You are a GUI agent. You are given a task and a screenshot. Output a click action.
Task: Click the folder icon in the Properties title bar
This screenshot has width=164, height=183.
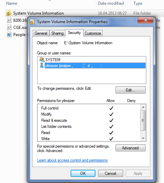tap(32, 22)
